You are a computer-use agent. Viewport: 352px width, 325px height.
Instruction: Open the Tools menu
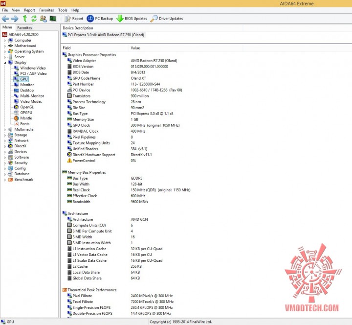coord(63,10)
